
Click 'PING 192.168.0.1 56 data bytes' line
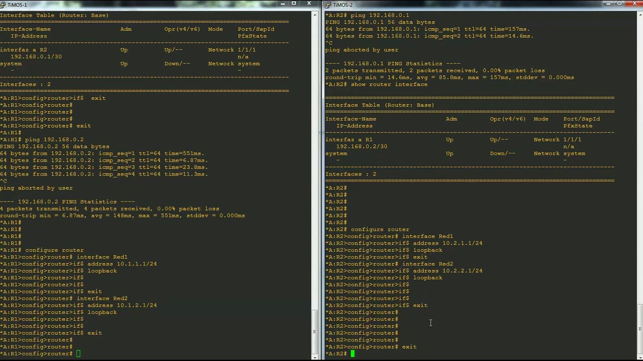tap(380, 22)
